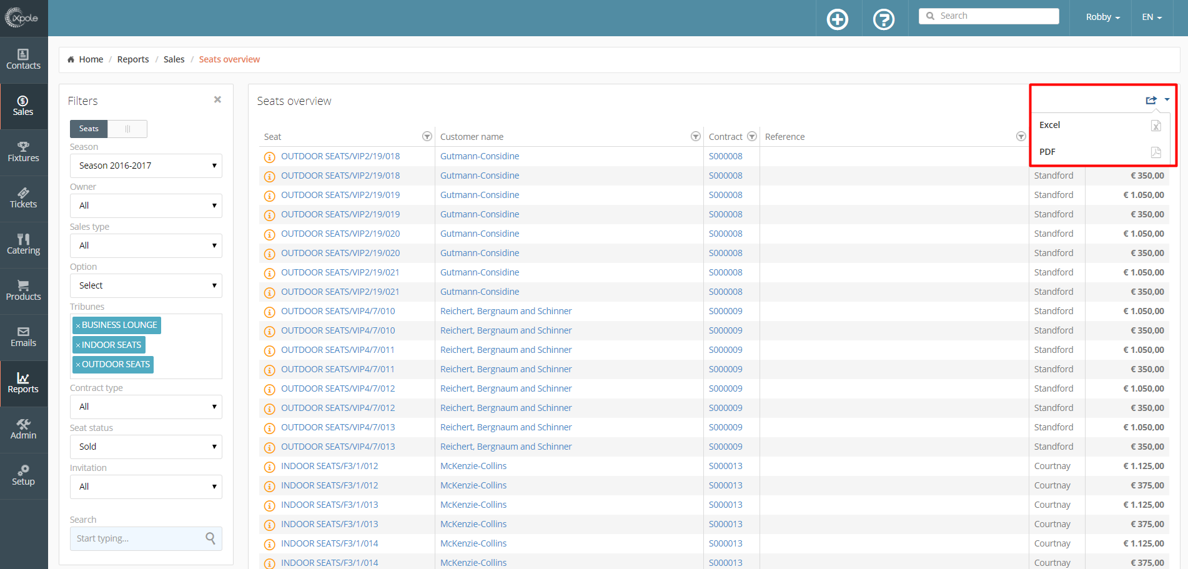Open the Seat status dropdown

(146, 447)
